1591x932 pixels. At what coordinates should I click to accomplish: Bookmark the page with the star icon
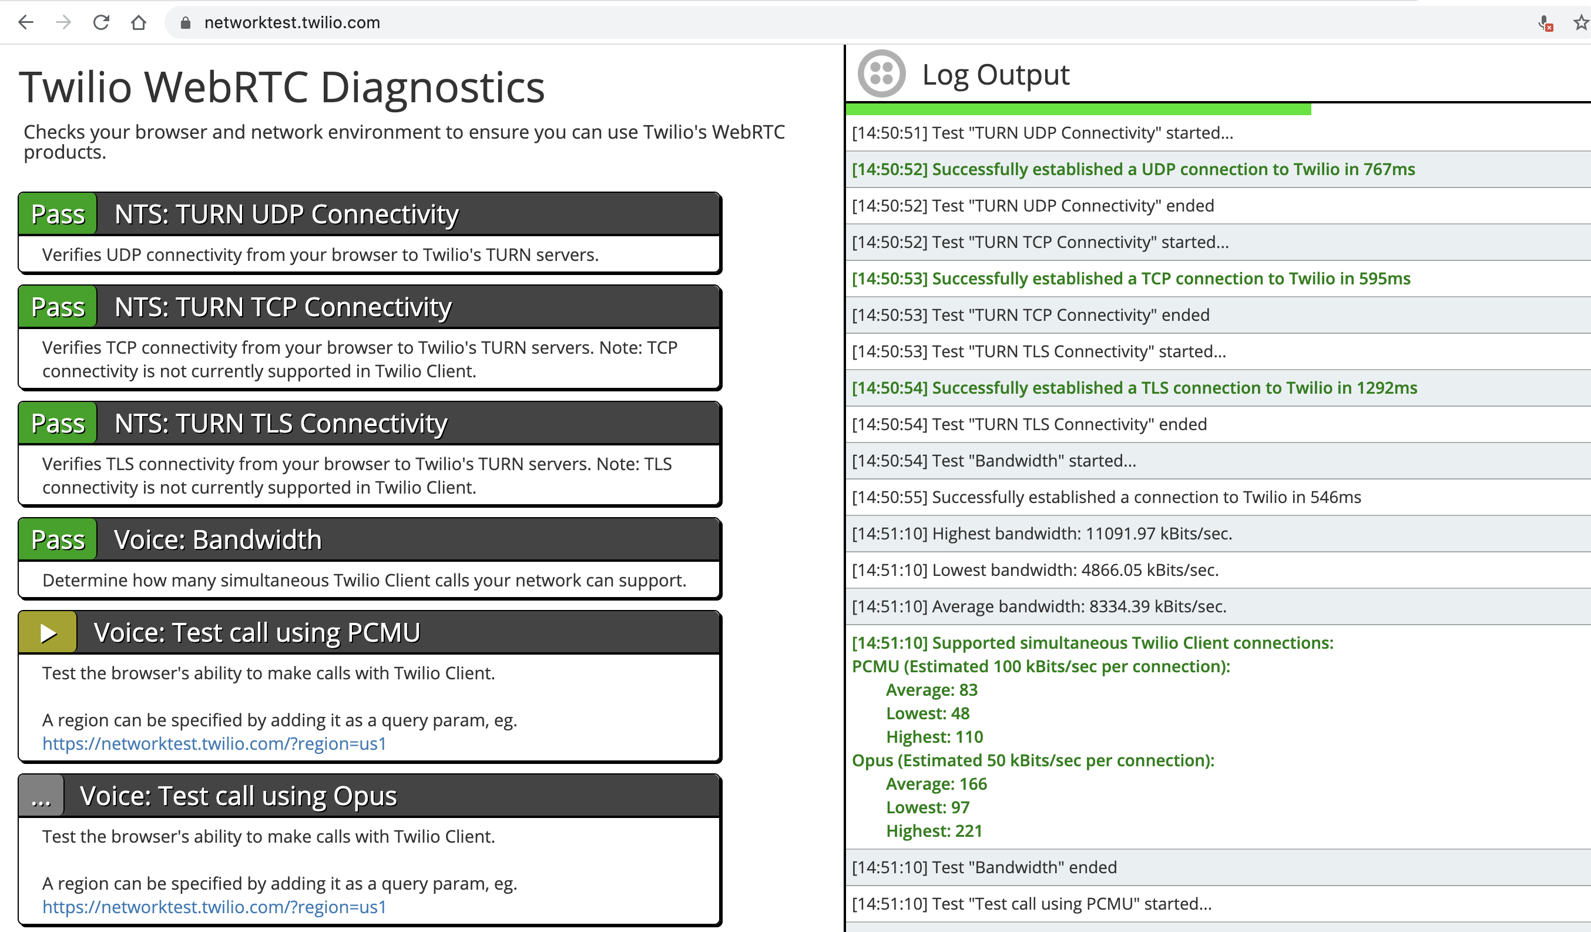[1581, 24]
